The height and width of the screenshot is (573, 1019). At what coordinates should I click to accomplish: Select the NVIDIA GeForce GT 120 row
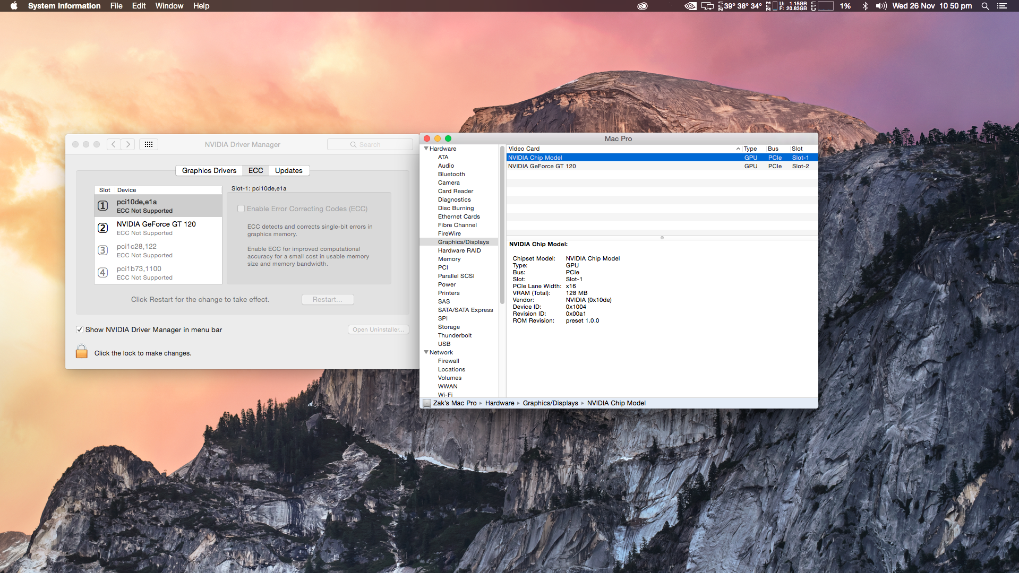click(662, 166)
